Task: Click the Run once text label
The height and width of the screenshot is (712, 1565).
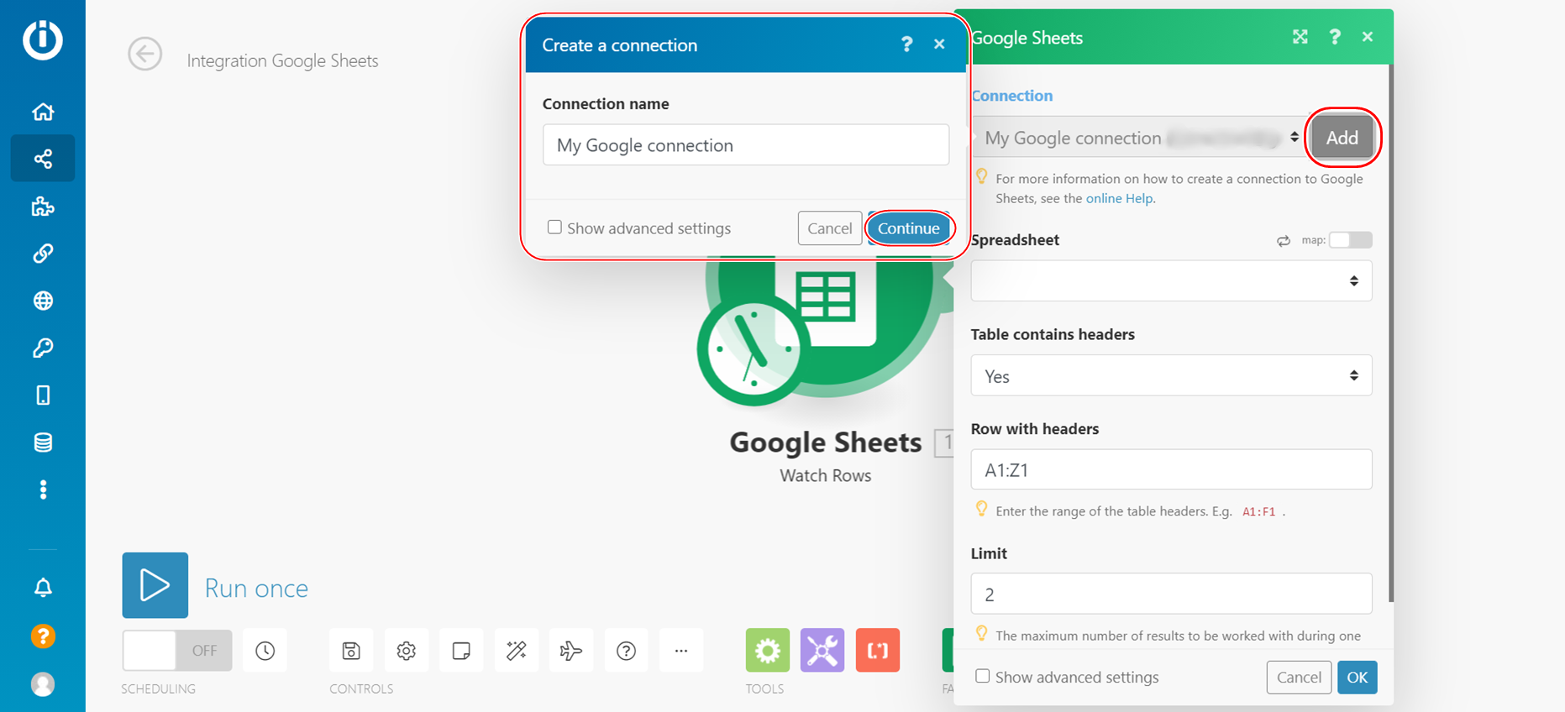Action: (256, 588)
